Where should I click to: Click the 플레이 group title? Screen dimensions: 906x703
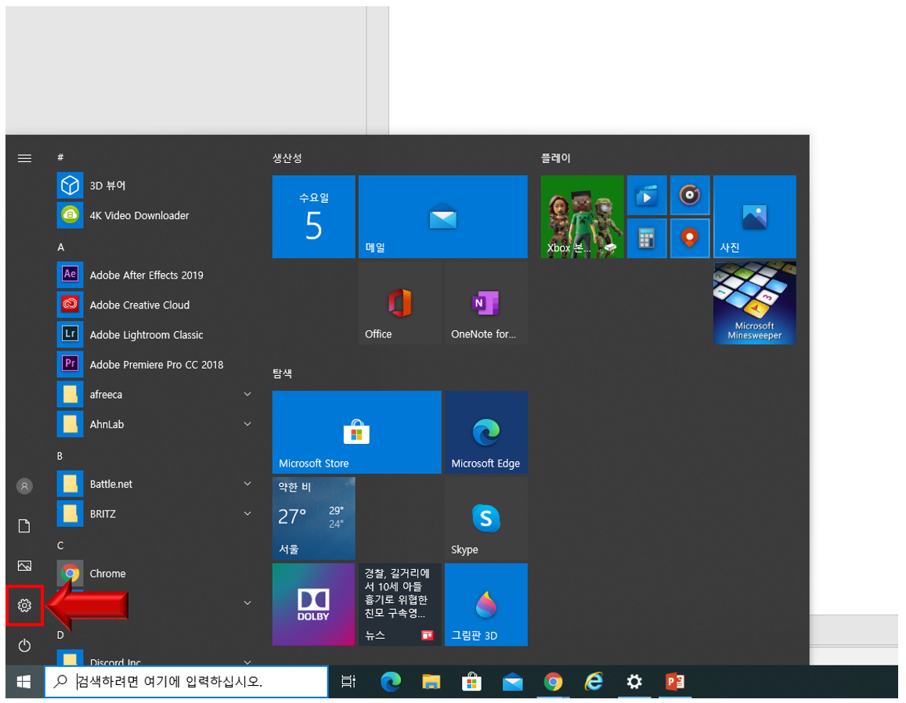556,157
